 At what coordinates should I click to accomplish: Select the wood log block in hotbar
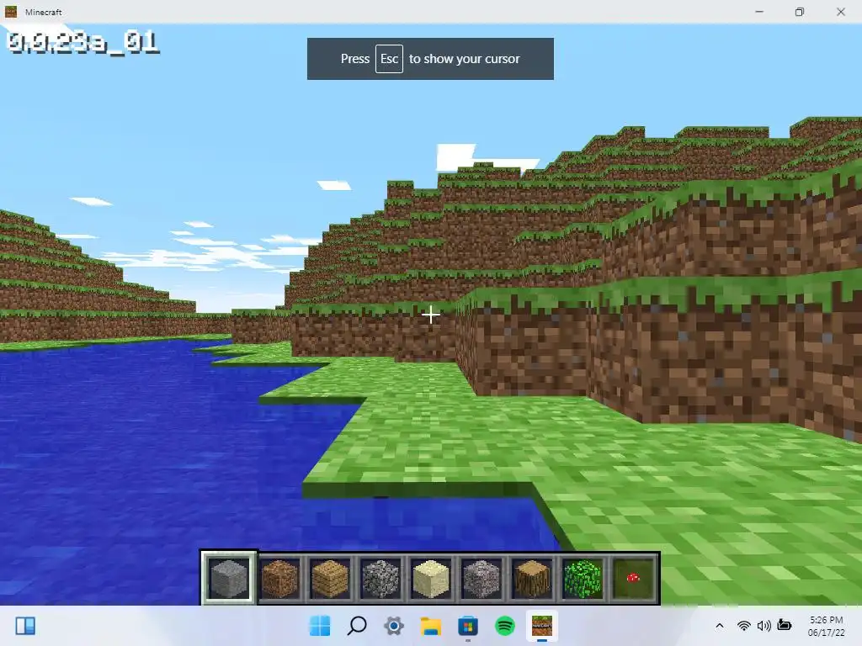532,579
